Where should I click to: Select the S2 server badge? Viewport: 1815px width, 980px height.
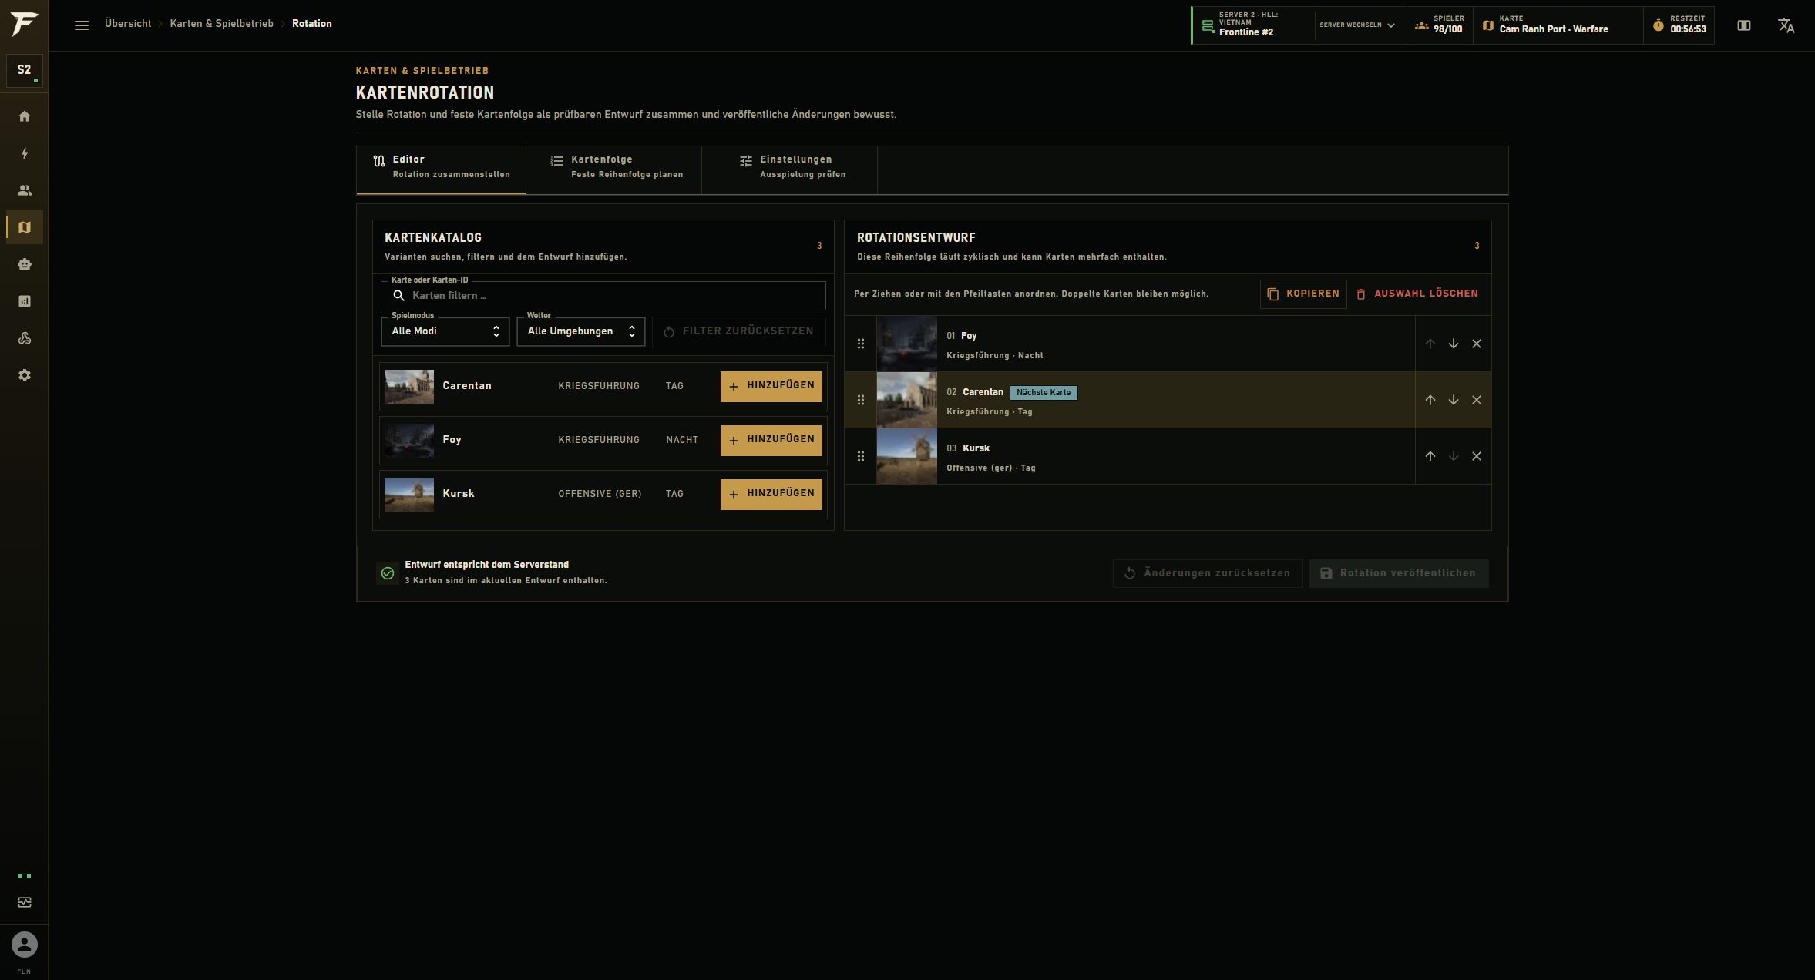(x=25, y=70)
